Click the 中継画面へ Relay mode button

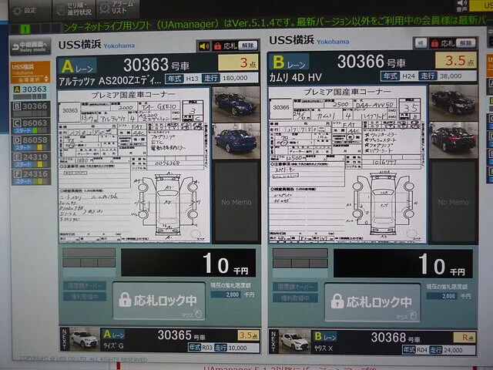[x=30, y=47]
